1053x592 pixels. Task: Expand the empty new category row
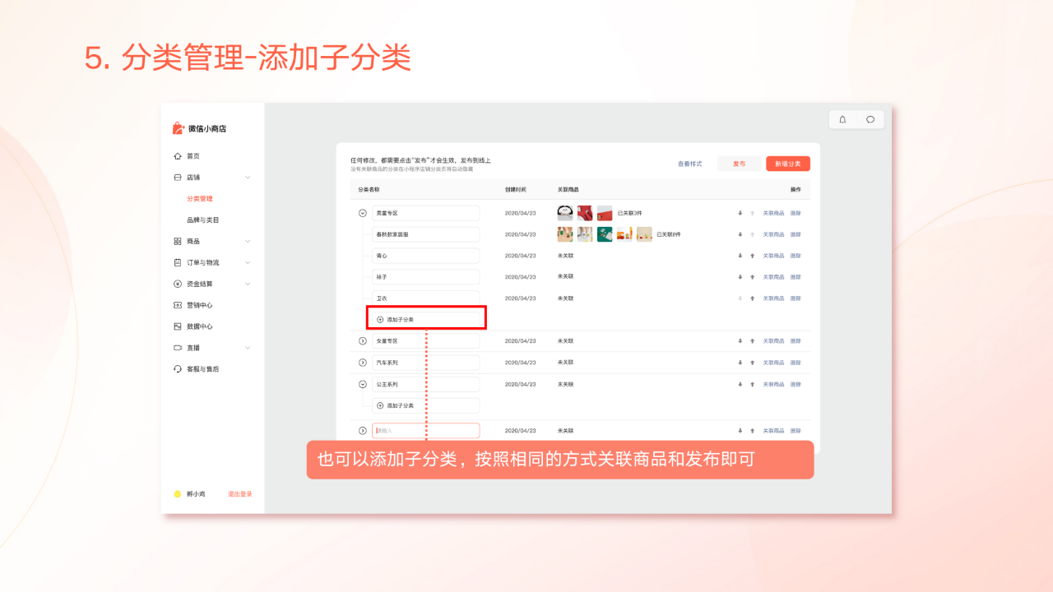click(363, 431)
